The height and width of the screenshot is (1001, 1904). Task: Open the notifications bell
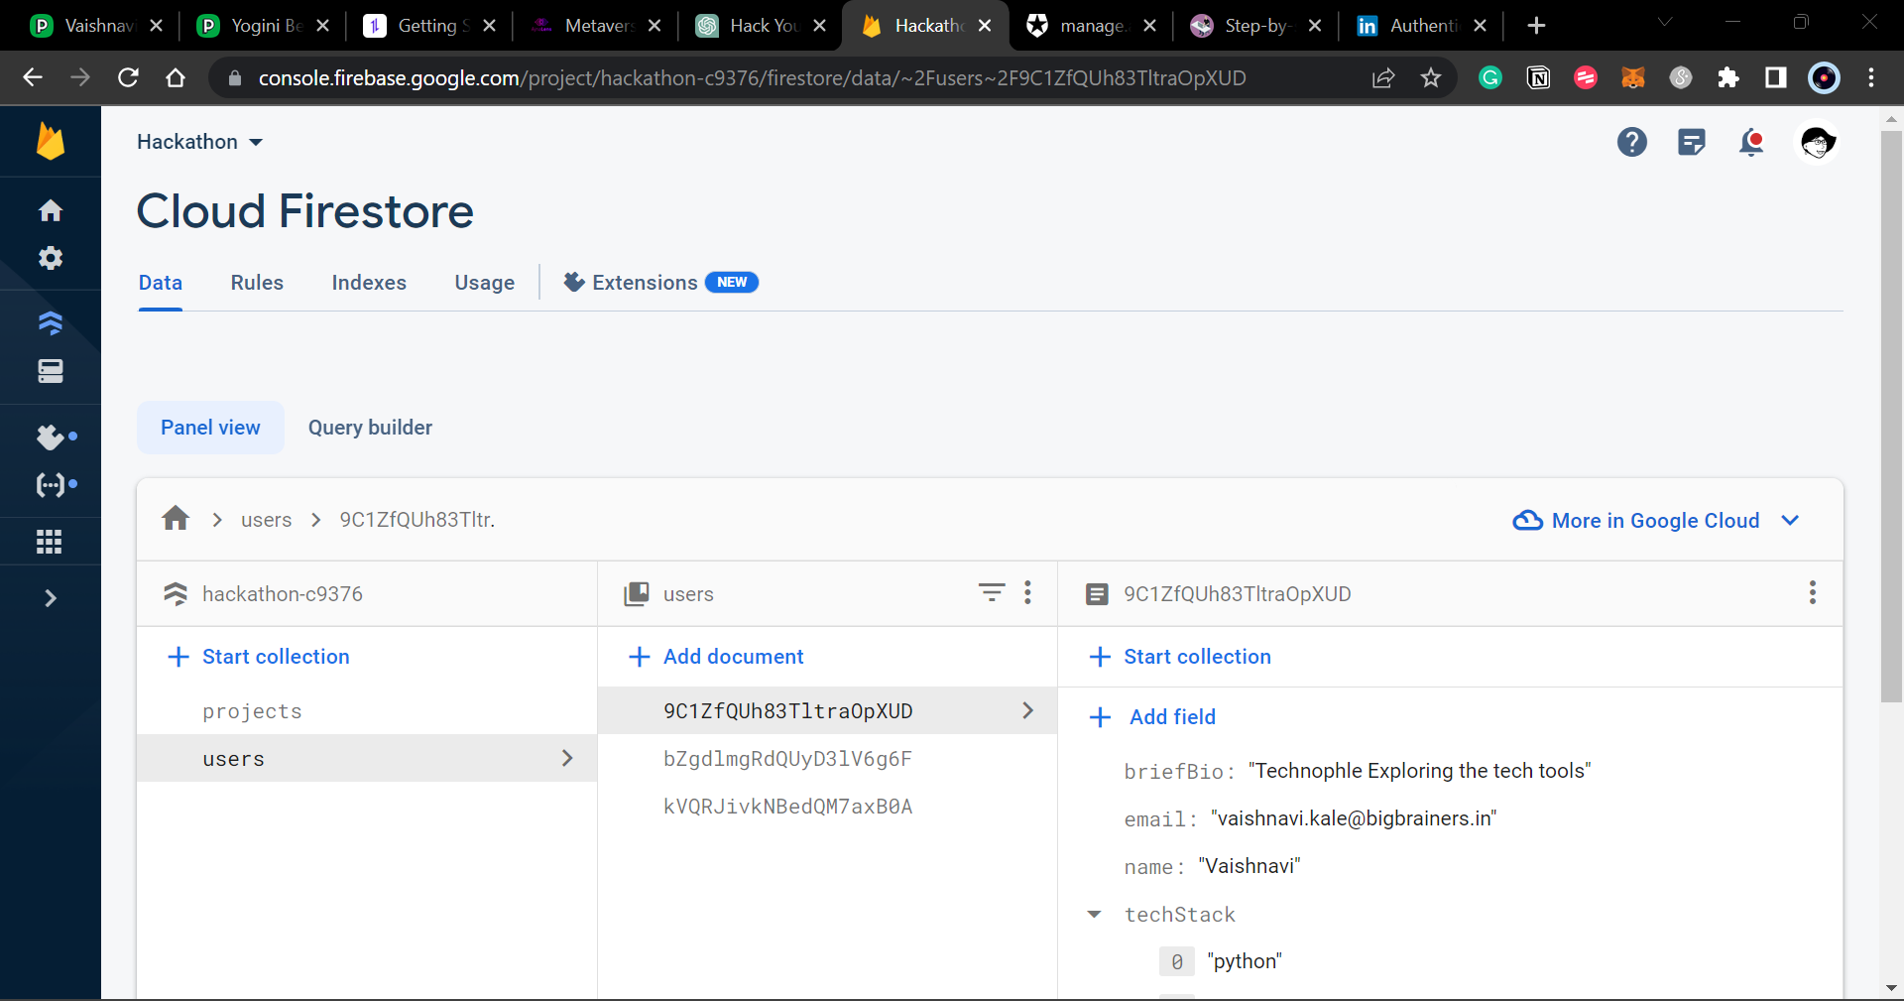click(1751, 143)
